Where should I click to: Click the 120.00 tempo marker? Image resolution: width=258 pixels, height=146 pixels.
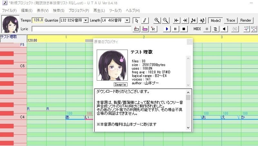coord(33,40)
